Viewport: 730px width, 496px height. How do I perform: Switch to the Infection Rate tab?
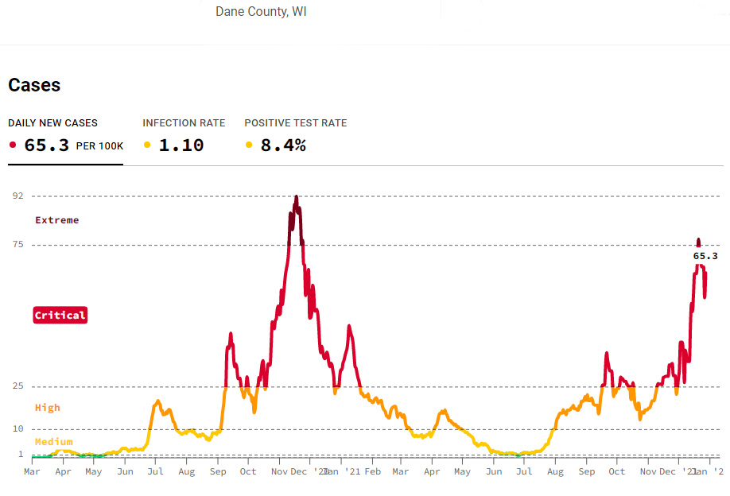pyautogui.click(x=184, y=123)
